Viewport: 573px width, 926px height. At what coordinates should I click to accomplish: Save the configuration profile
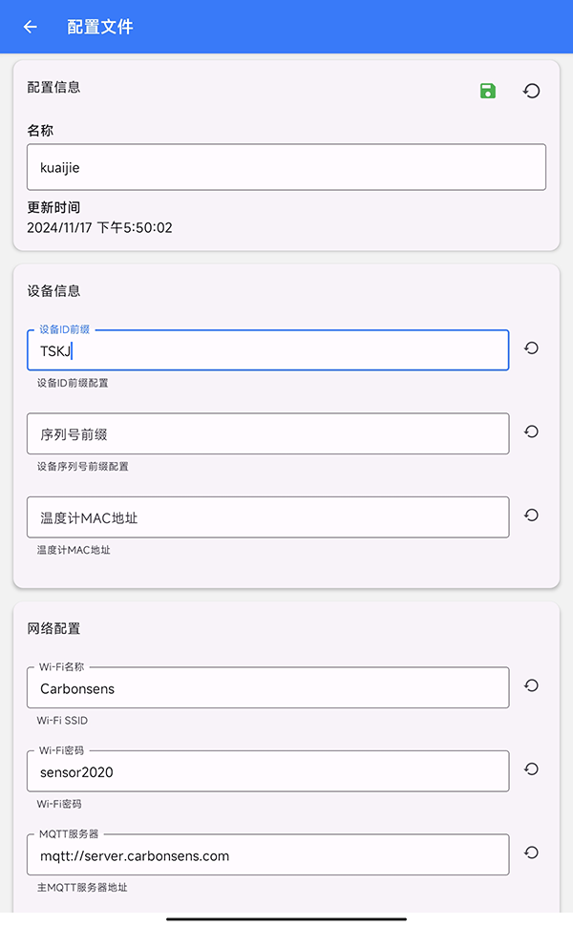[486, 90]
